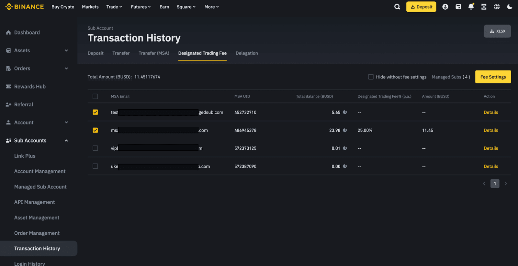Enable Hide without fee settings checkbox
Screen dimensions: 518x266
coord(371,77)
